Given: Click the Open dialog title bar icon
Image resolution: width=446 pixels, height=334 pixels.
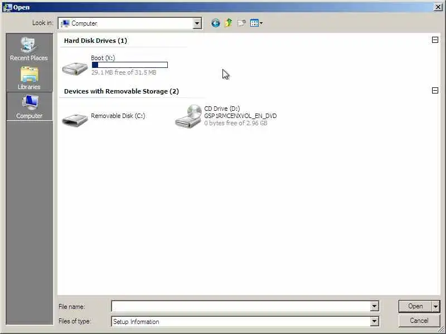Looking at the screenshot, I should point(7,7).
